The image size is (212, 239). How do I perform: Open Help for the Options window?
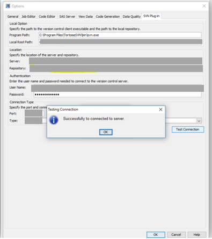click(197, 235)
